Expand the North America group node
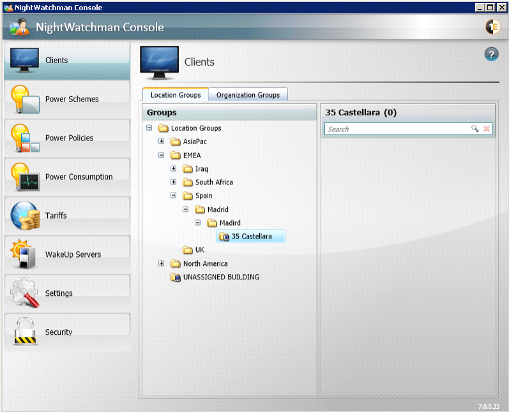The height and width of the screenshot is (412, 509). (x=162, y=263)
